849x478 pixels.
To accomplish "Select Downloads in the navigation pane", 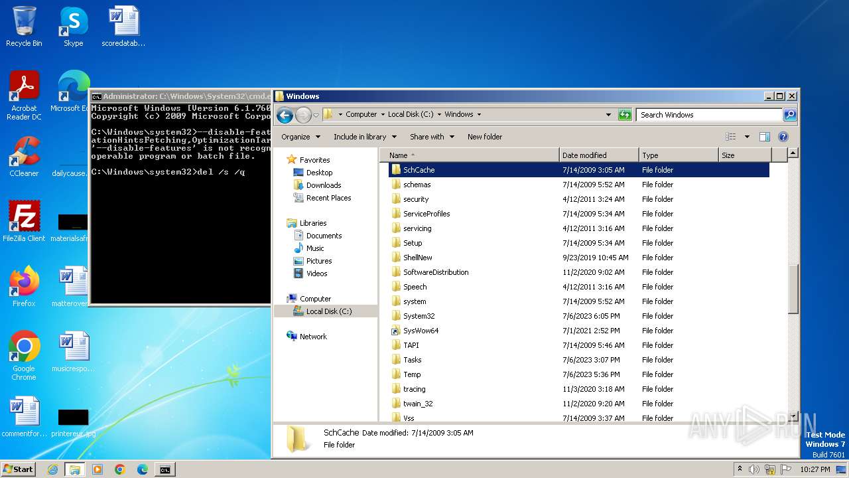I will [x=317, y=185].
